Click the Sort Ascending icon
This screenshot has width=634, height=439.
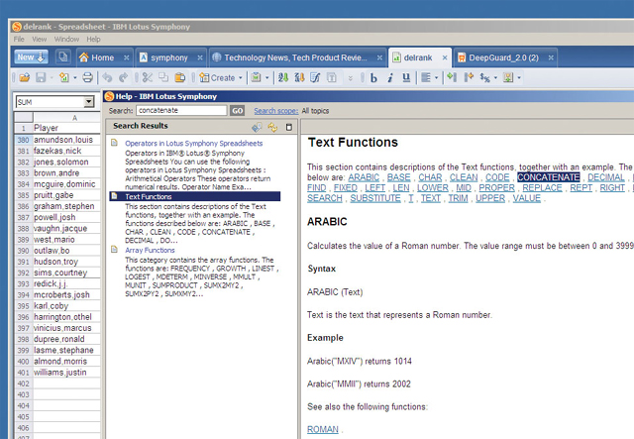click(283, 77)
